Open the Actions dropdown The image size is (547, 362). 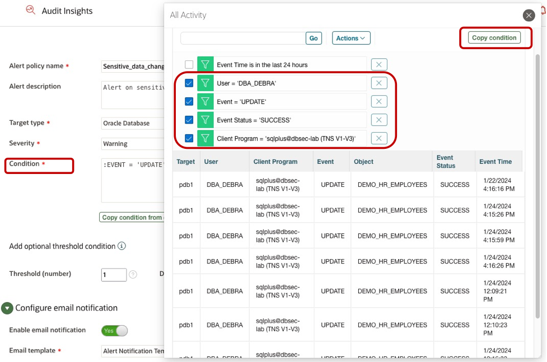(350, 38)
